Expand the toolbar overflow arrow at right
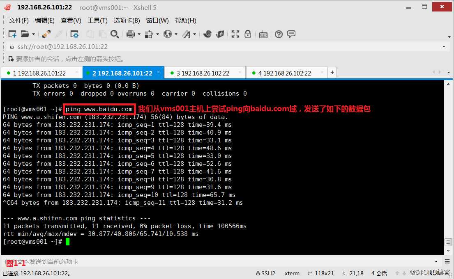This screenshot has height=279, width=454. click(449, 37)
